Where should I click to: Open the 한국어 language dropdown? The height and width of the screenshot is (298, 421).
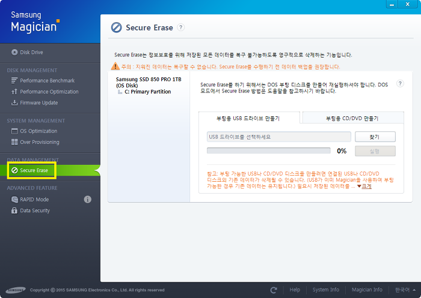tap(405, 290)
